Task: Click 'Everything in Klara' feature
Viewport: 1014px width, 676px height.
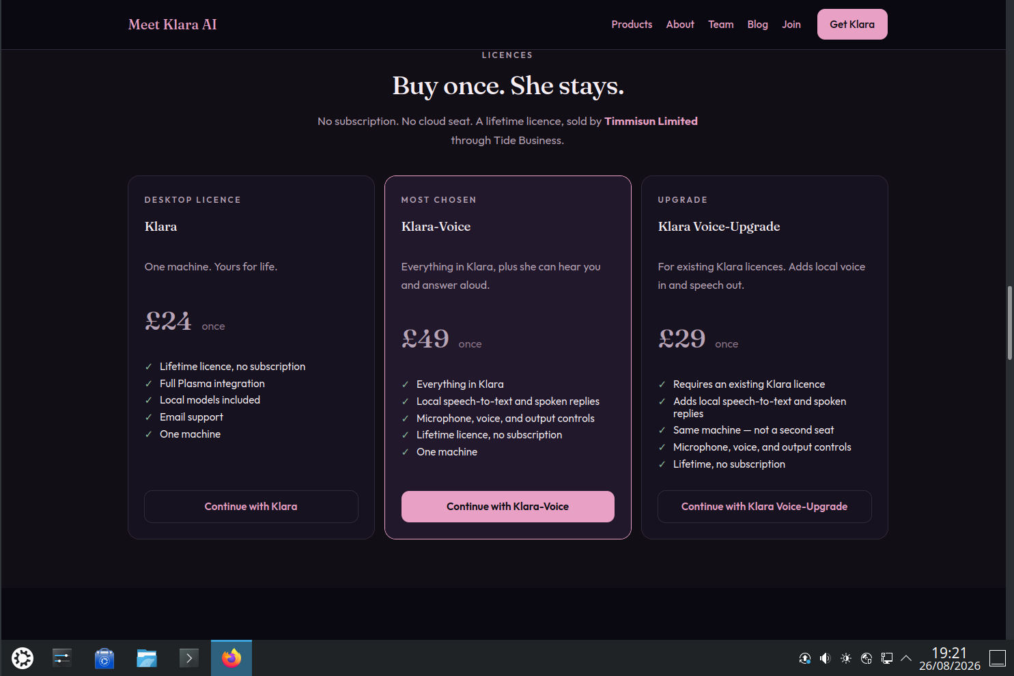Action: [x=460, y=384]
